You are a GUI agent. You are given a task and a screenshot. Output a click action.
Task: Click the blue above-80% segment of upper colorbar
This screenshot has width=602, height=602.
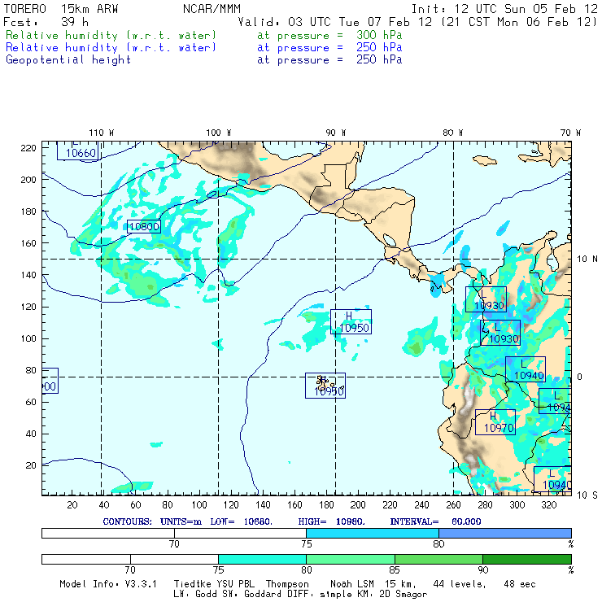[505, 533]
